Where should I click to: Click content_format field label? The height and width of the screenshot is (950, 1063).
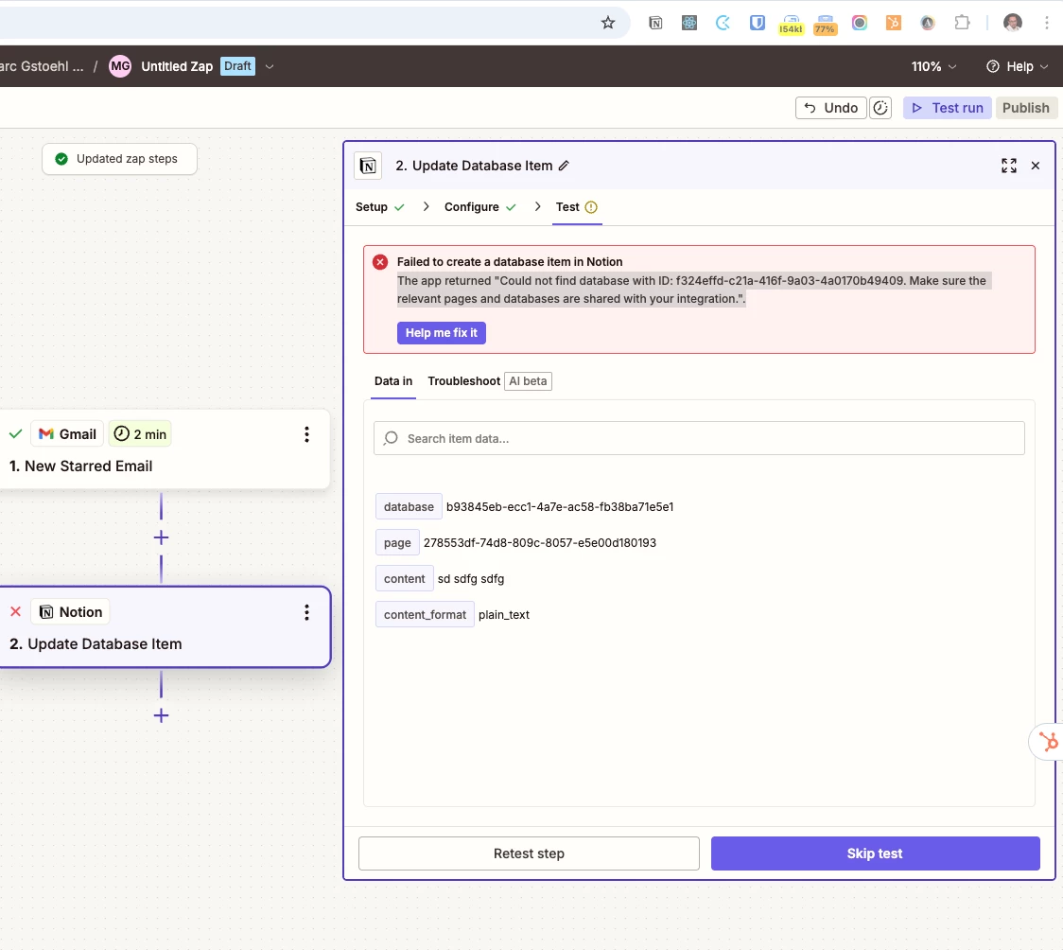pos(425,614)
